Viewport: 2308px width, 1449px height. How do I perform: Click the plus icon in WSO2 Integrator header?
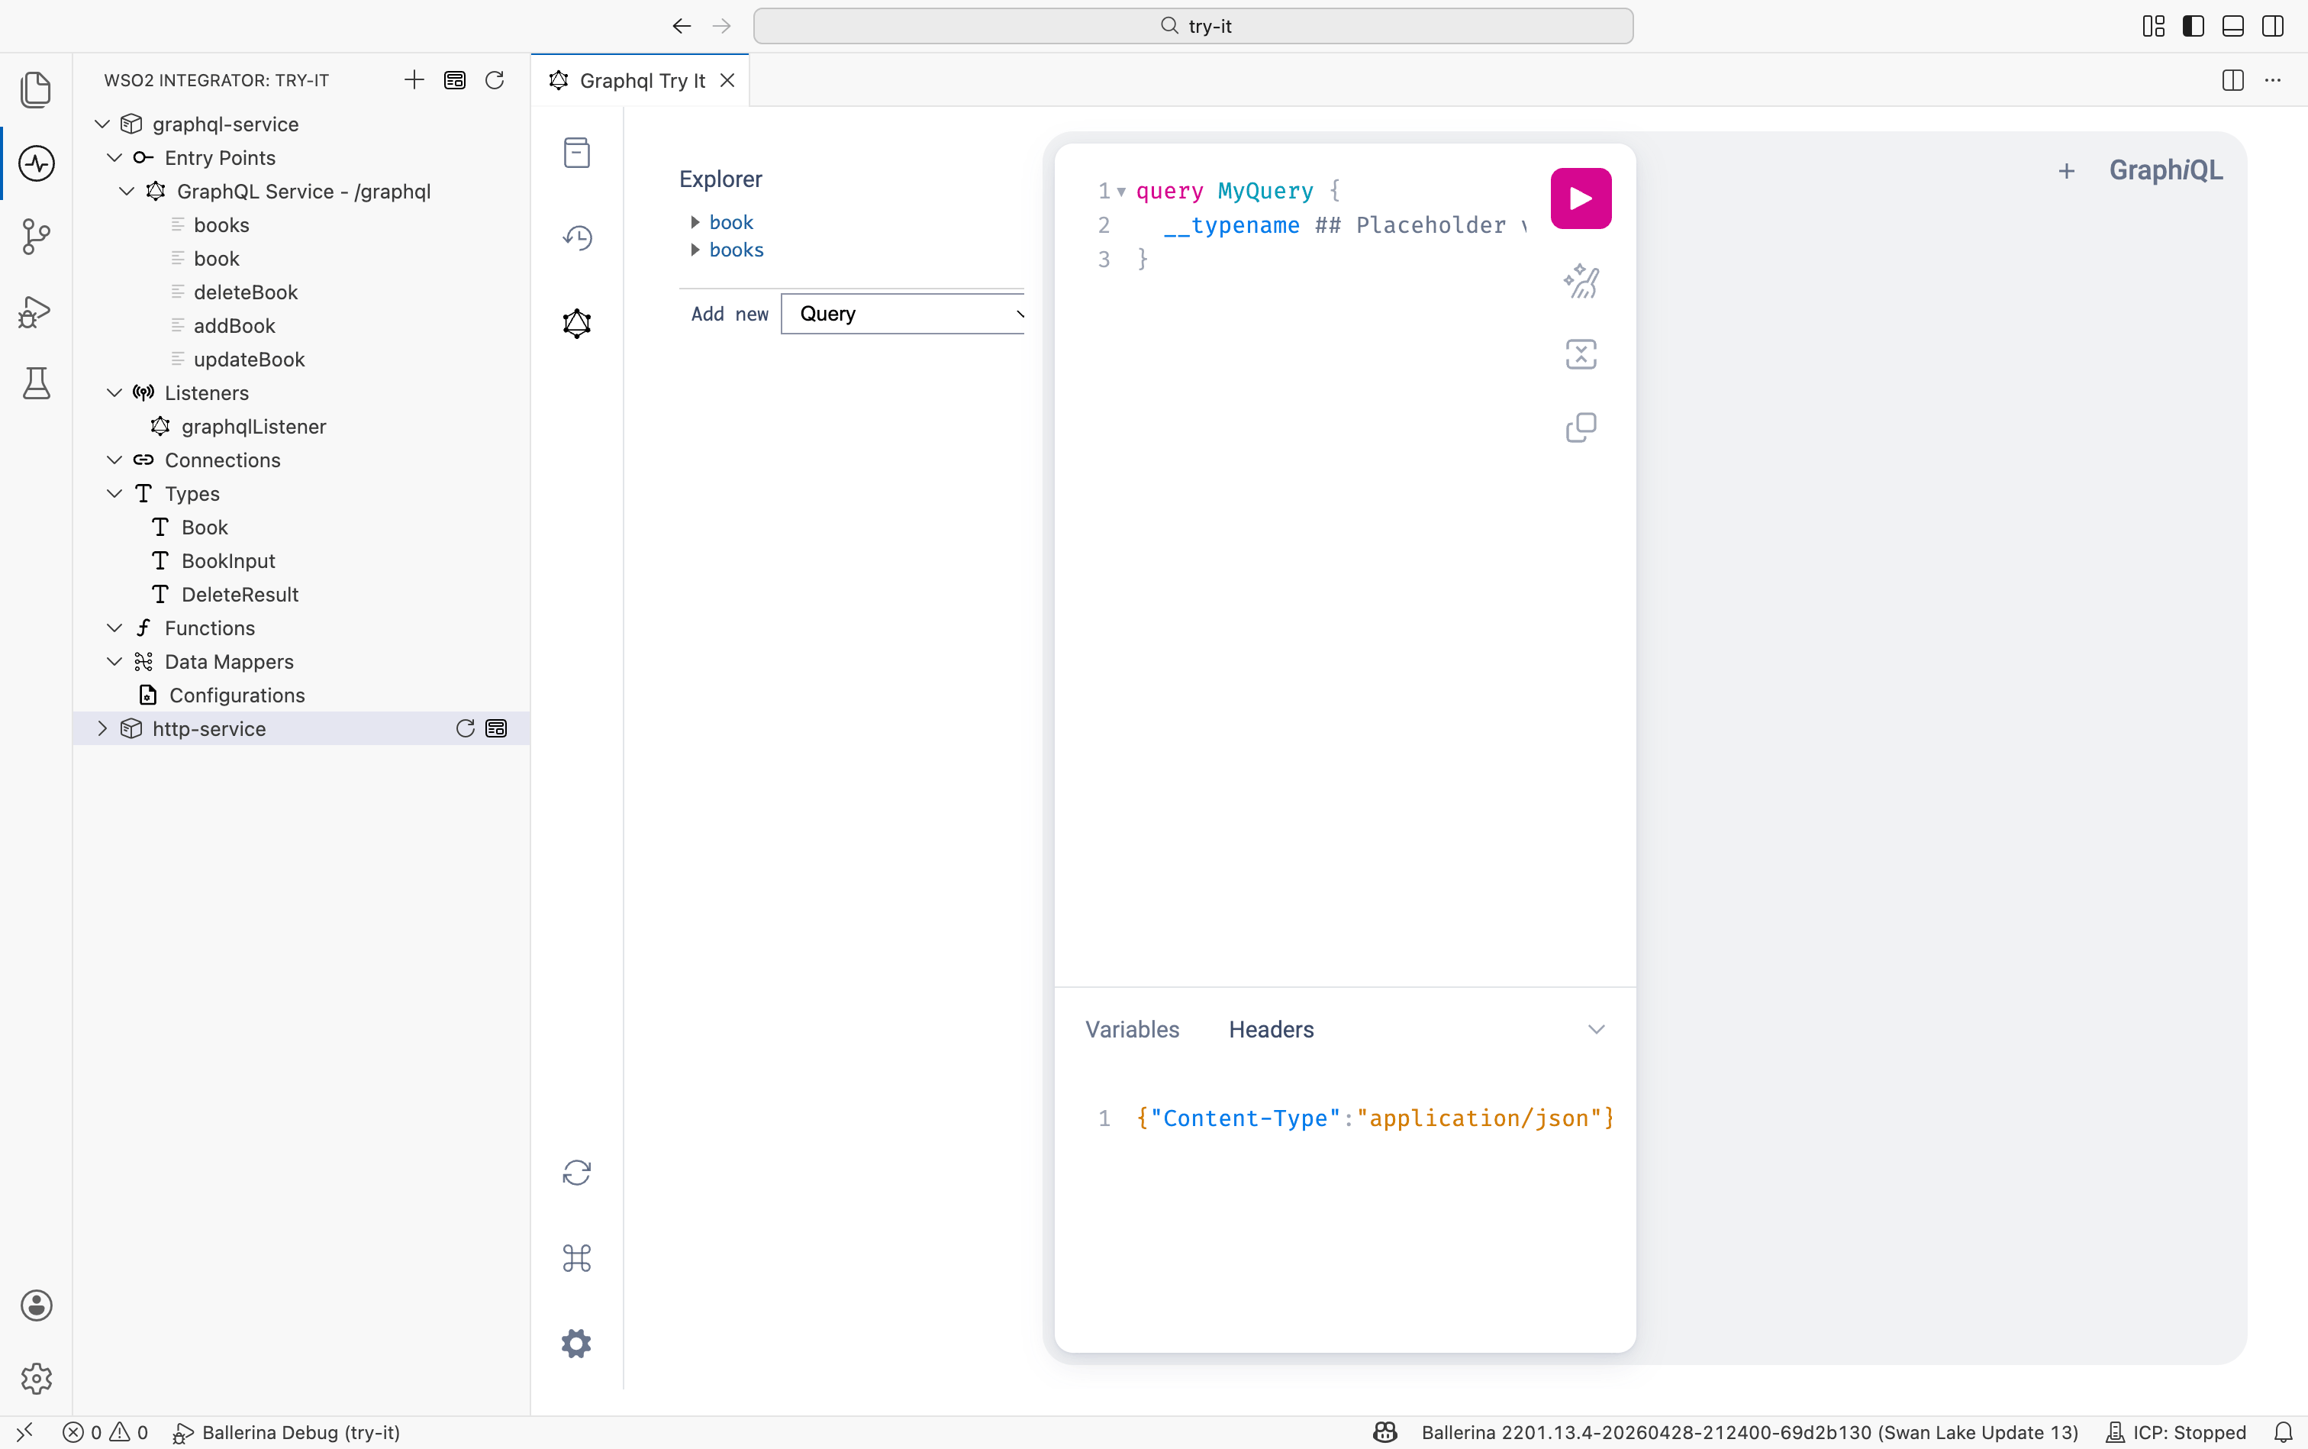414,79
